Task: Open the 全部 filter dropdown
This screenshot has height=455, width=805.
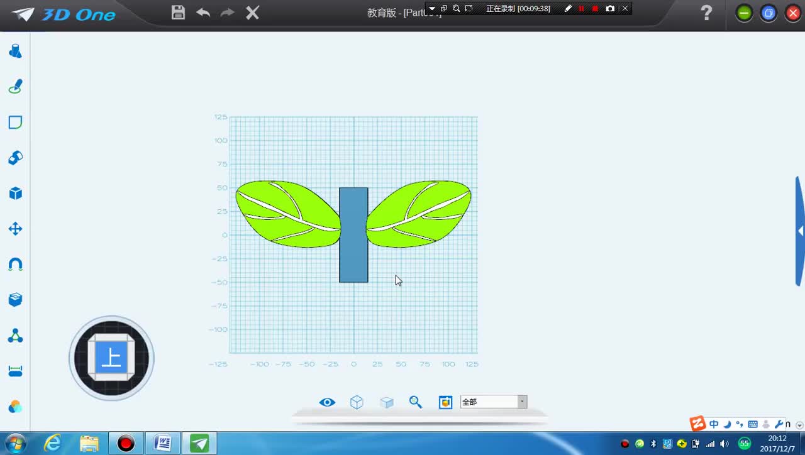Action: tap(494, 402)
